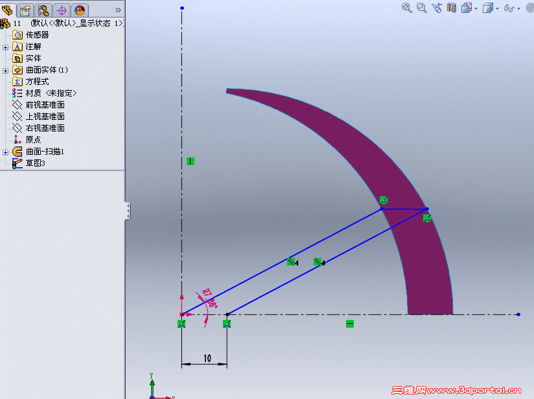This screenshot has width=534, height=399.
Task: Expand the 曲面-扫描1 feature
Action: point(5,152)
